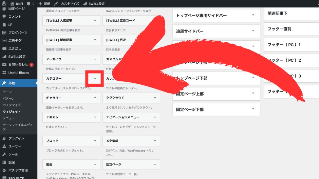Select the text '画像ギャラリーを表示します。'
Image resolution: width=319 pixels, height=179 pixels.
(x=65, y=107)
